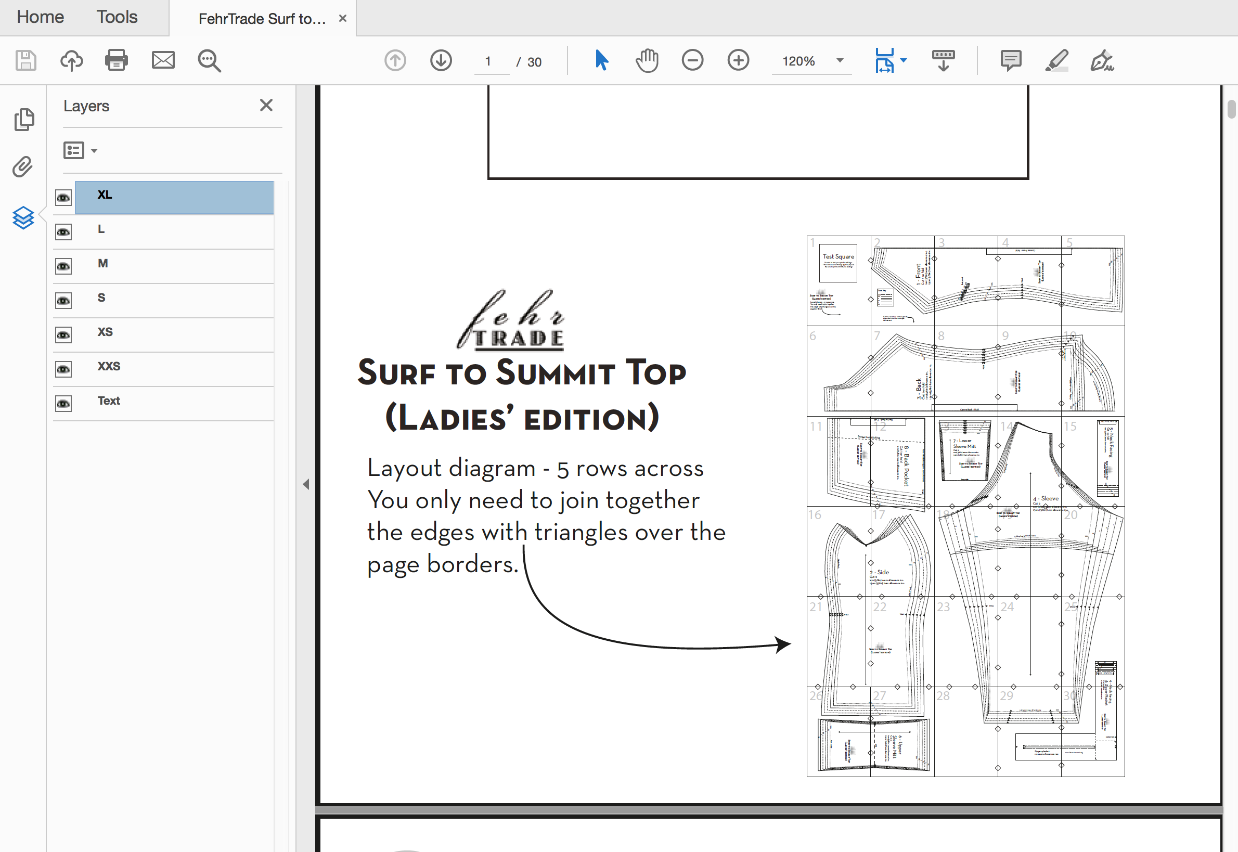
Task: Toggle visibility of L layer
Action: 63,232
